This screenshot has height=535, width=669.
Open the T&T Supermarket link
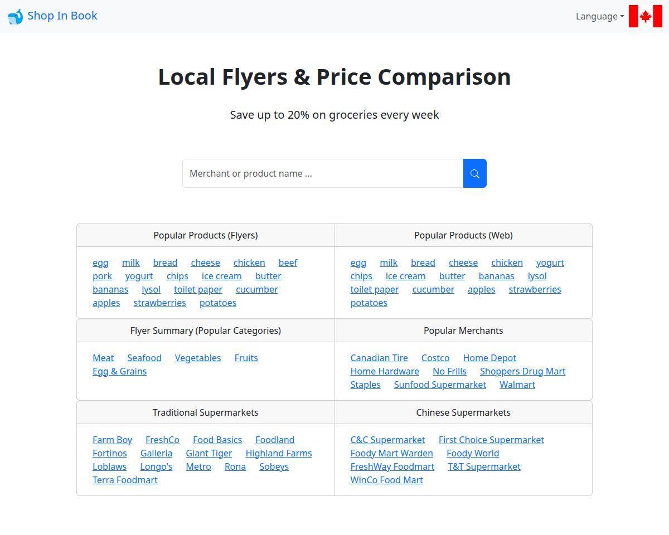(484, 466)
